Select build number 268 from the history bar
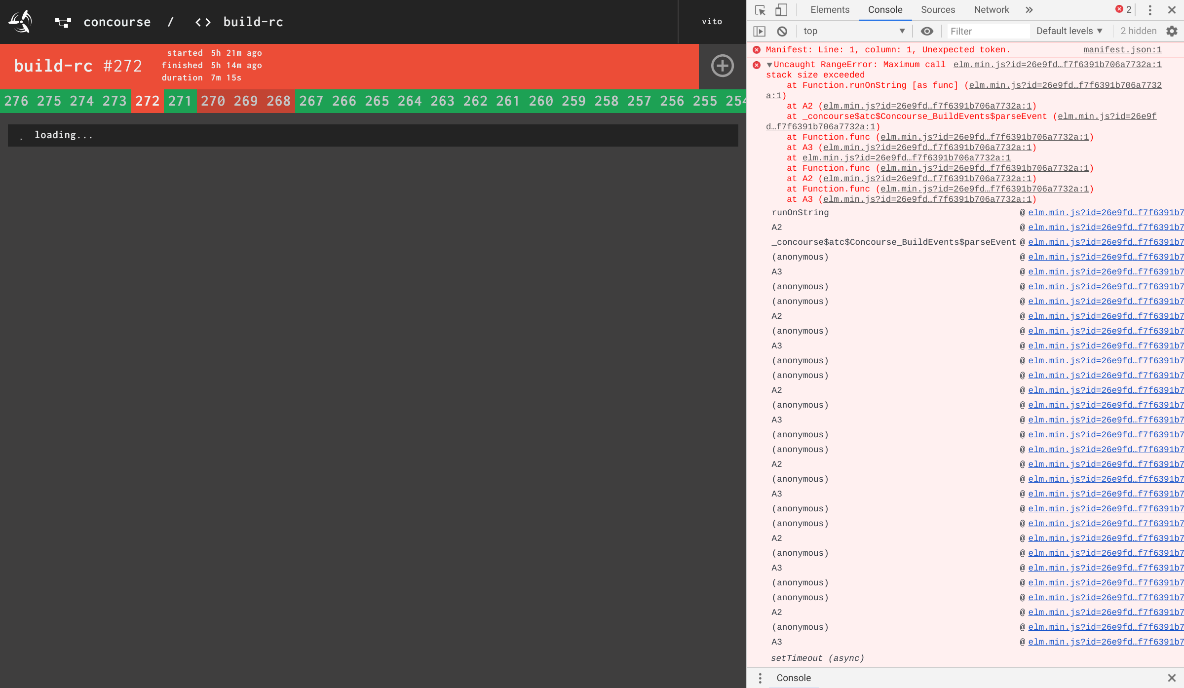The height and width of the screenshot is (688, 1184). [x=278, y=101]
